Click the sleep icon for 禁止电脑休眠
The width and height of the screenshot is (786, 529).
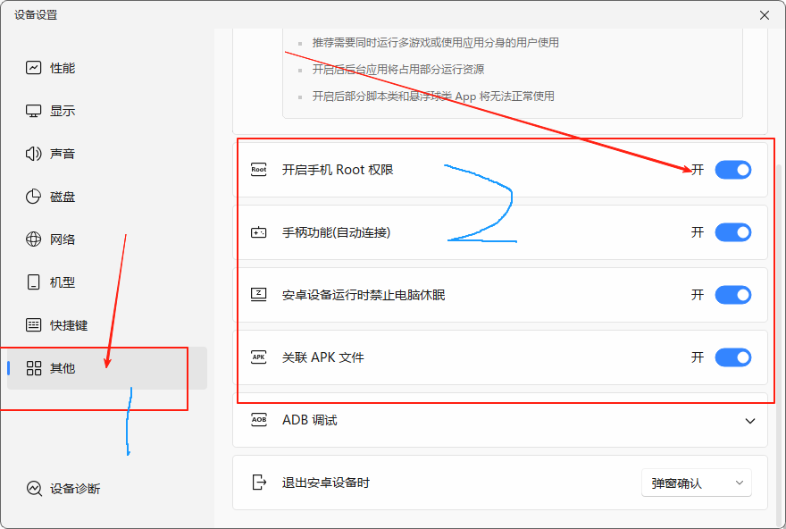(259, 295)
